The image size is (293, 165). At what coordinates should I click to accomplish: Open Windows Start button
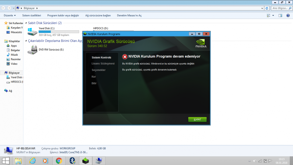pyautogui.click(x=6, y=161)
